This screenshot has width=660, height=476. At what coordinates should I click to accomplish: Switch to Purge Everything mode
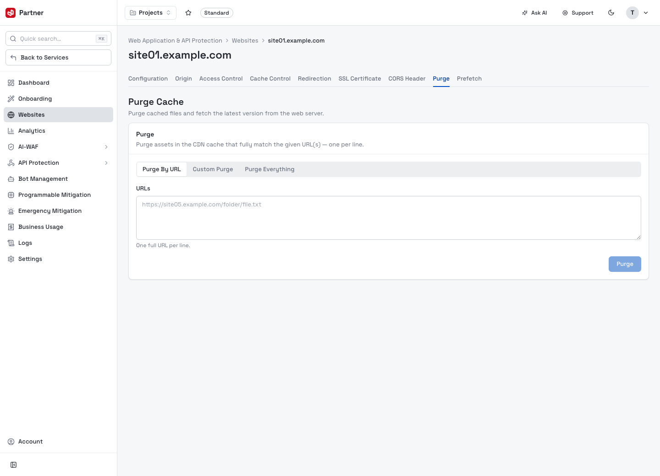[269, 169]
